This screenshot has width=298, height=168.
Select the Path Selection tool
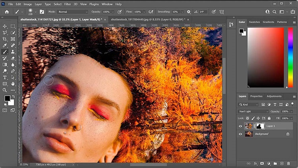(x=13, y=77)
